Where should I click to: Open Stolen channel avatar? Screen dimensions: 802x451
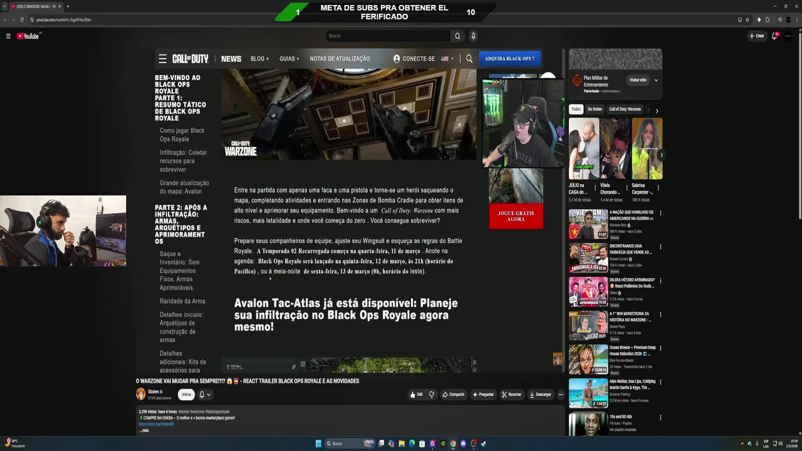click(x=141, y=394)
